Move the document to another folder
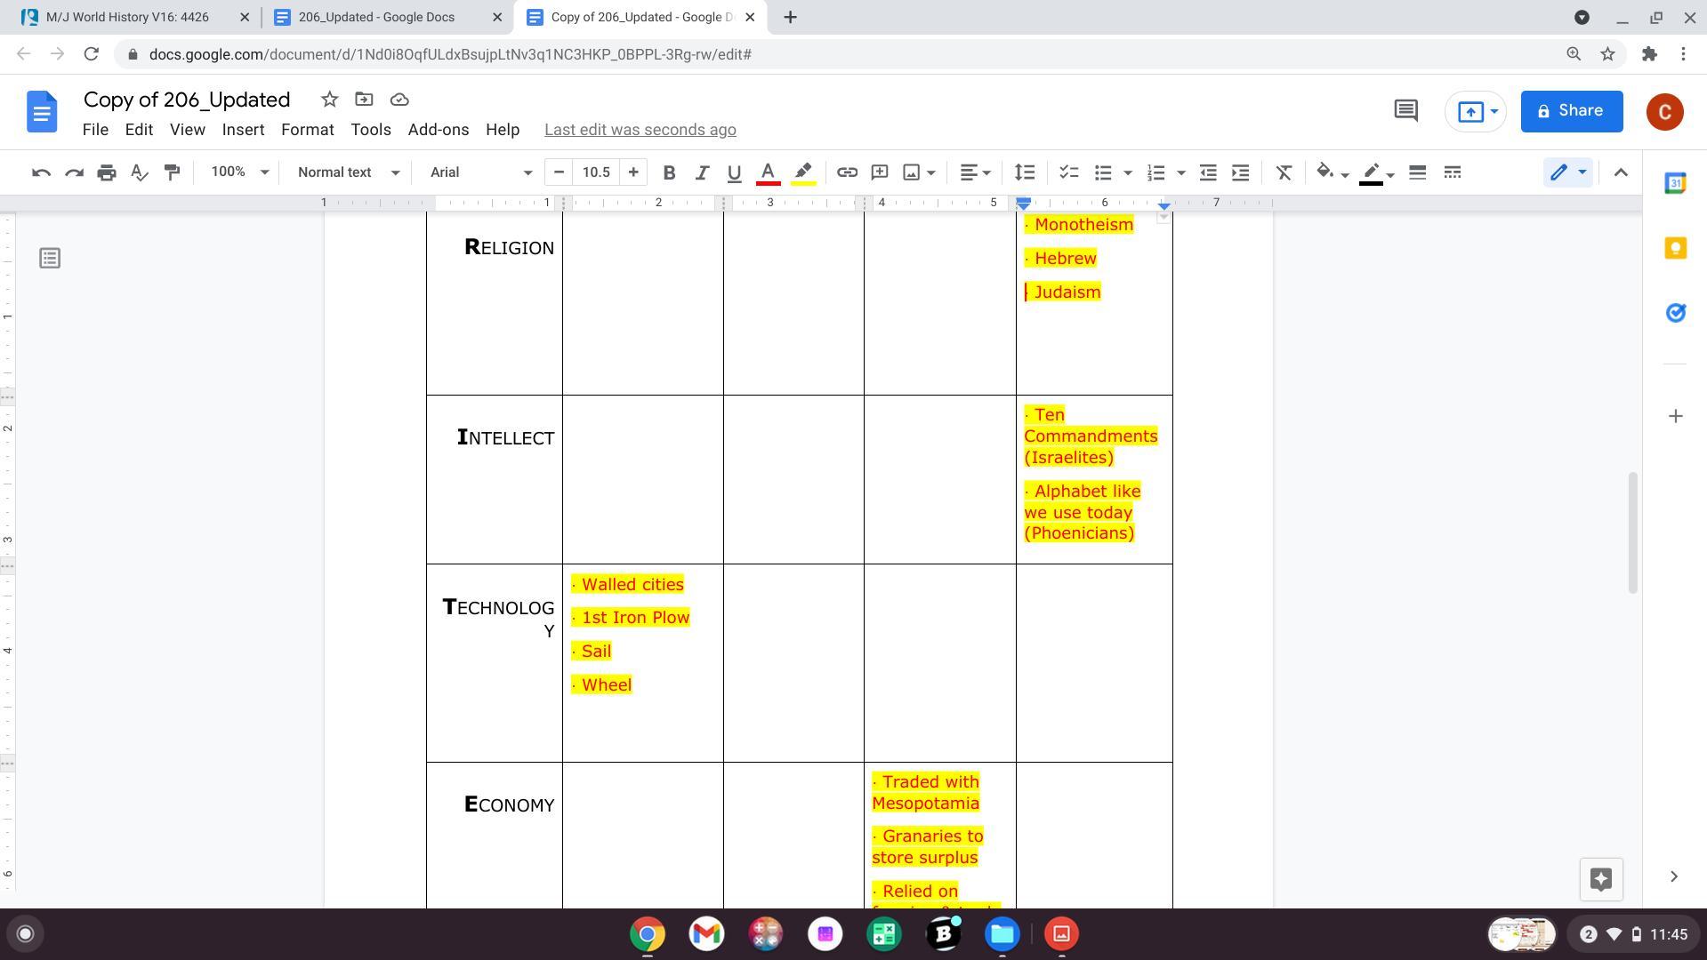This screenshot has width=1707, height=960. (x=364, y=100)
